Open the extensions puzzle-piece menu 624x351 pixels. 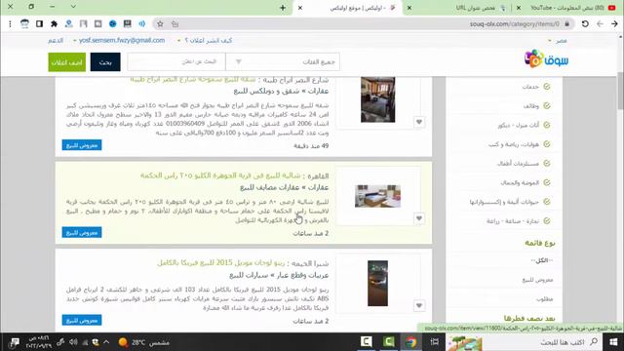click(x=55, y=23)
